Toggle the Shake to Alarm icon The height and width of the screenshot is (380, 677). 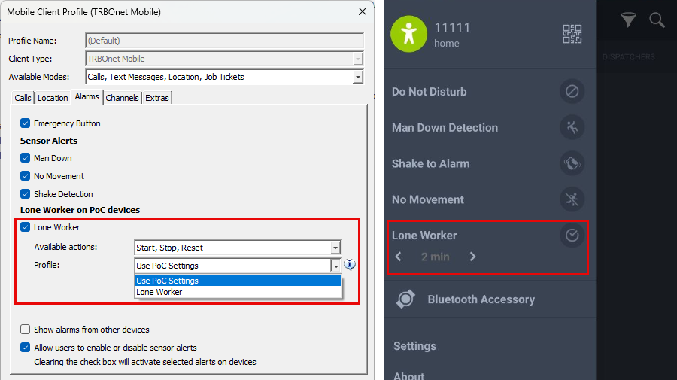pos(572,163)
